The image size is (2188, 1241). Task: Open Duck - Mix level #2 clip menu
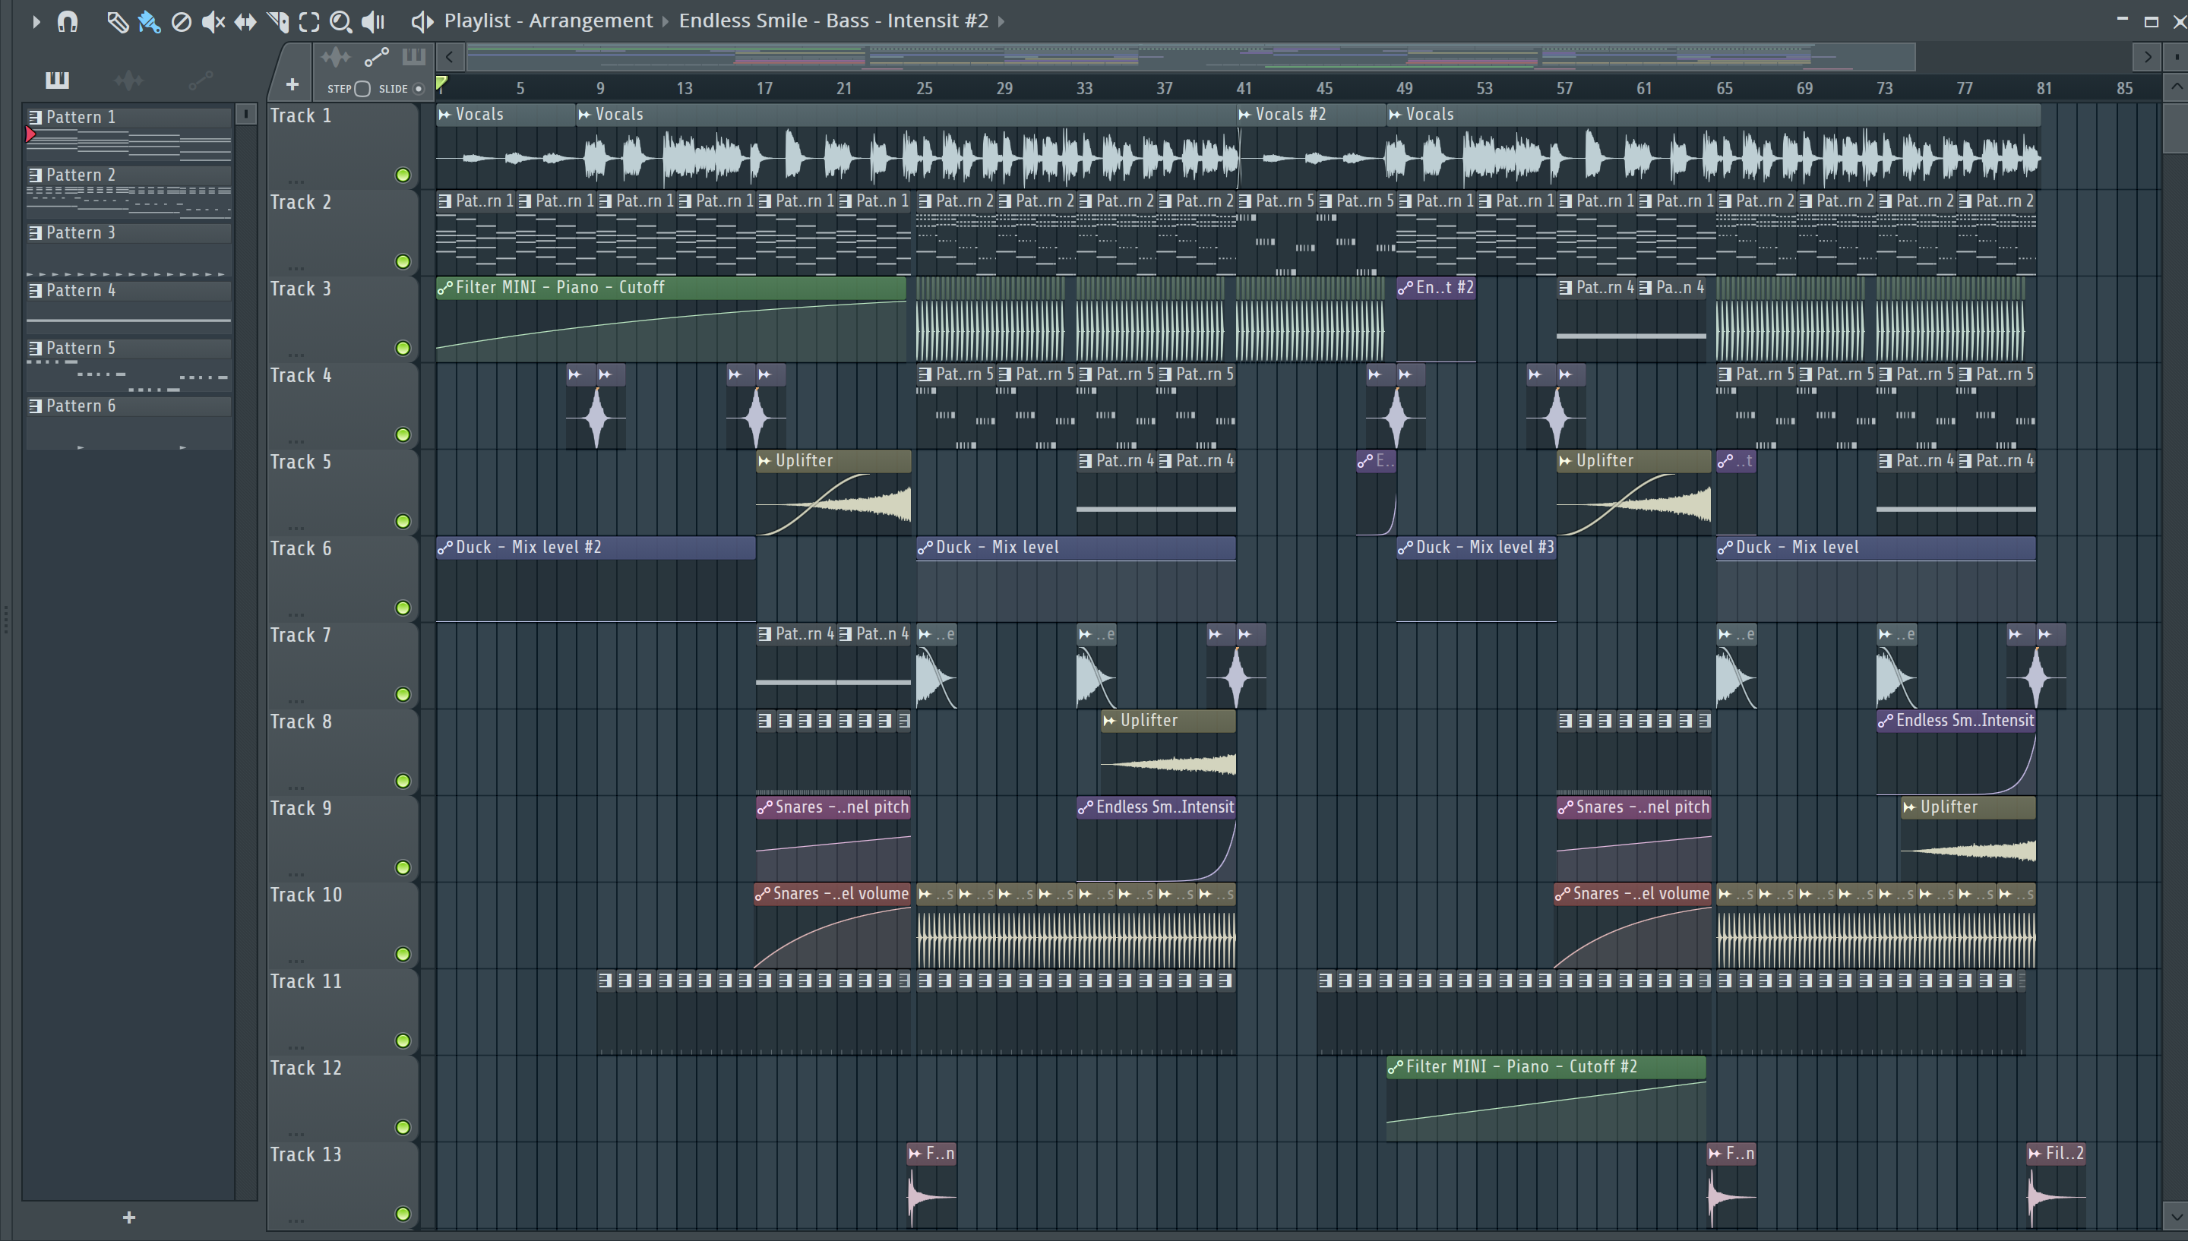pyautogui.click(x=444, y=548)
